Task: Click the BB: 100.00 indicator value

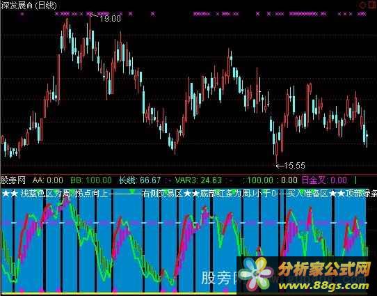Action: click(x=91, y=180)
